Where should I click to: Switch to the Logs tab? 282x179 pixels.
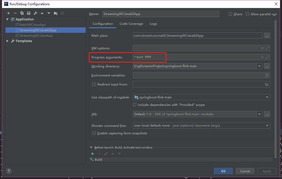[153, 24]
